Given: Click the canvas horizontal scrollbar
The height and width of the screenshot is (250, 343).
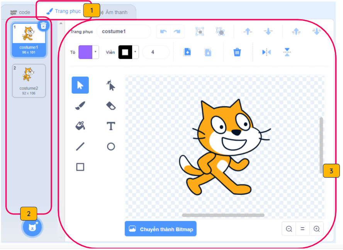Looking at the screenshot, I should pyautogui.click(x=223, y=215).
